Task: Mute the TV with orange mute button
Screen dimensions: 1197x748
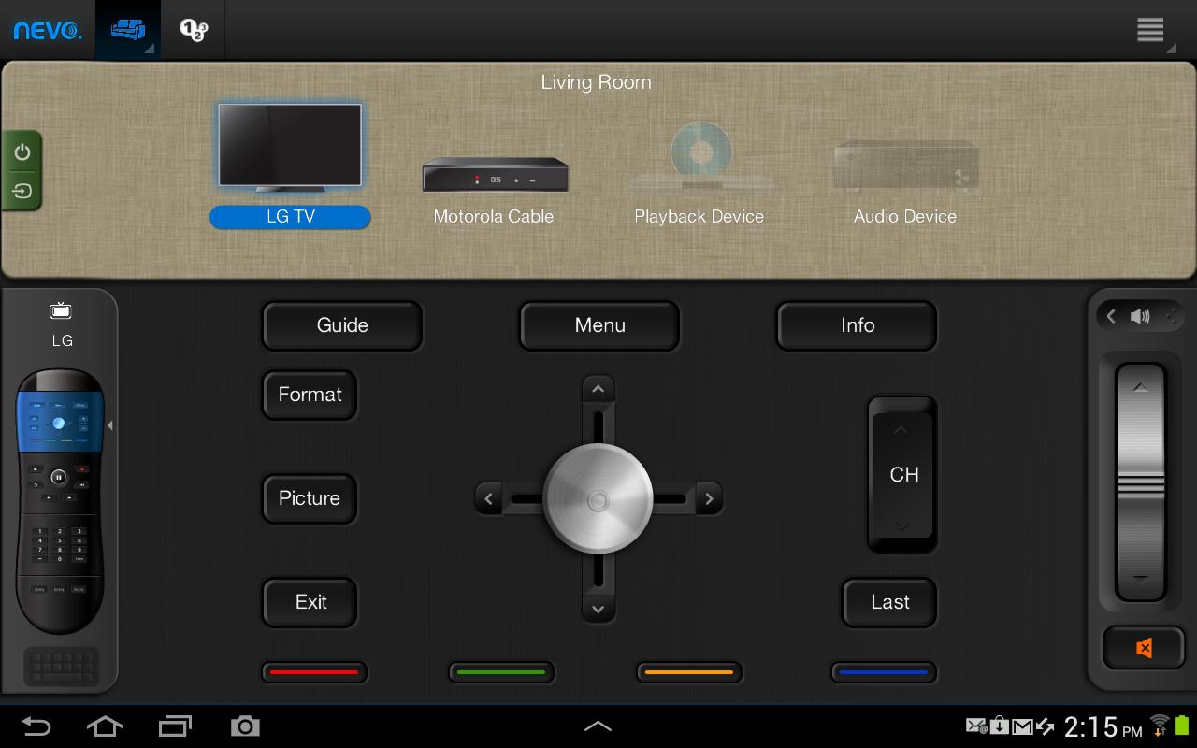Action: pyautogui.click(x=1143, y=647)
